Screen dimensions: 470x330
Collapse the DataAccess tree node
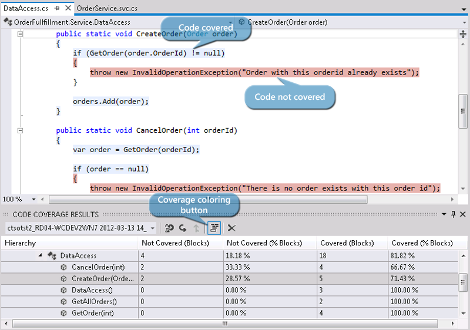41,256
